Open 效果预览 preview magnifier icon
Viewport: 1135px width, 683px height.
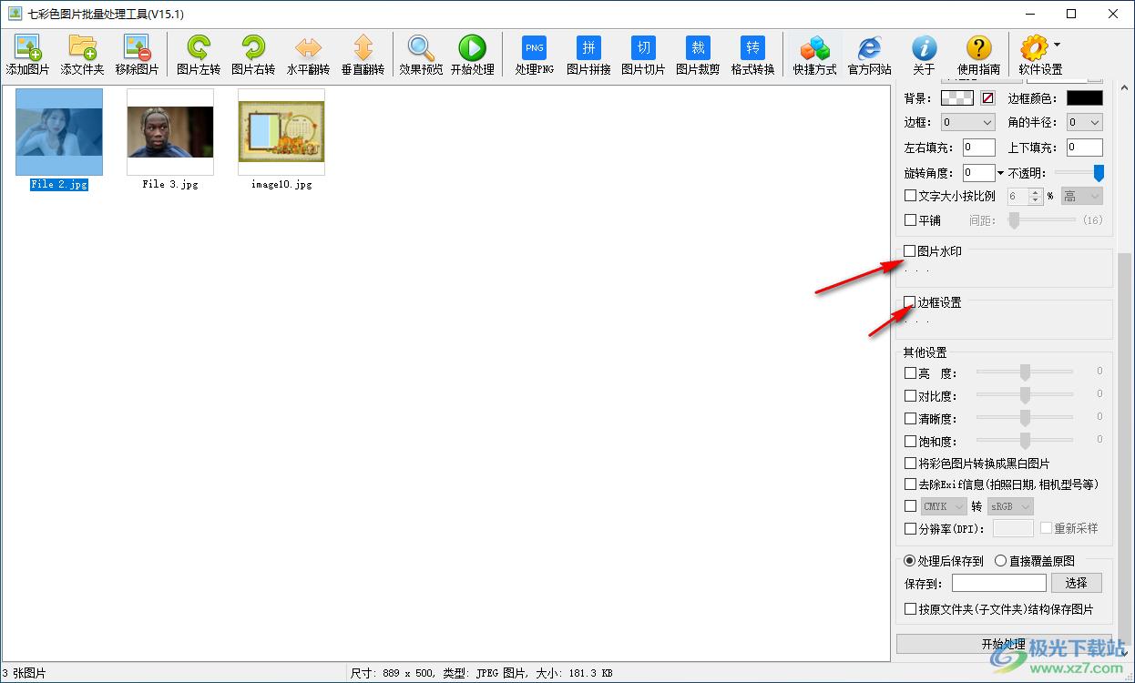coord(421,49)
